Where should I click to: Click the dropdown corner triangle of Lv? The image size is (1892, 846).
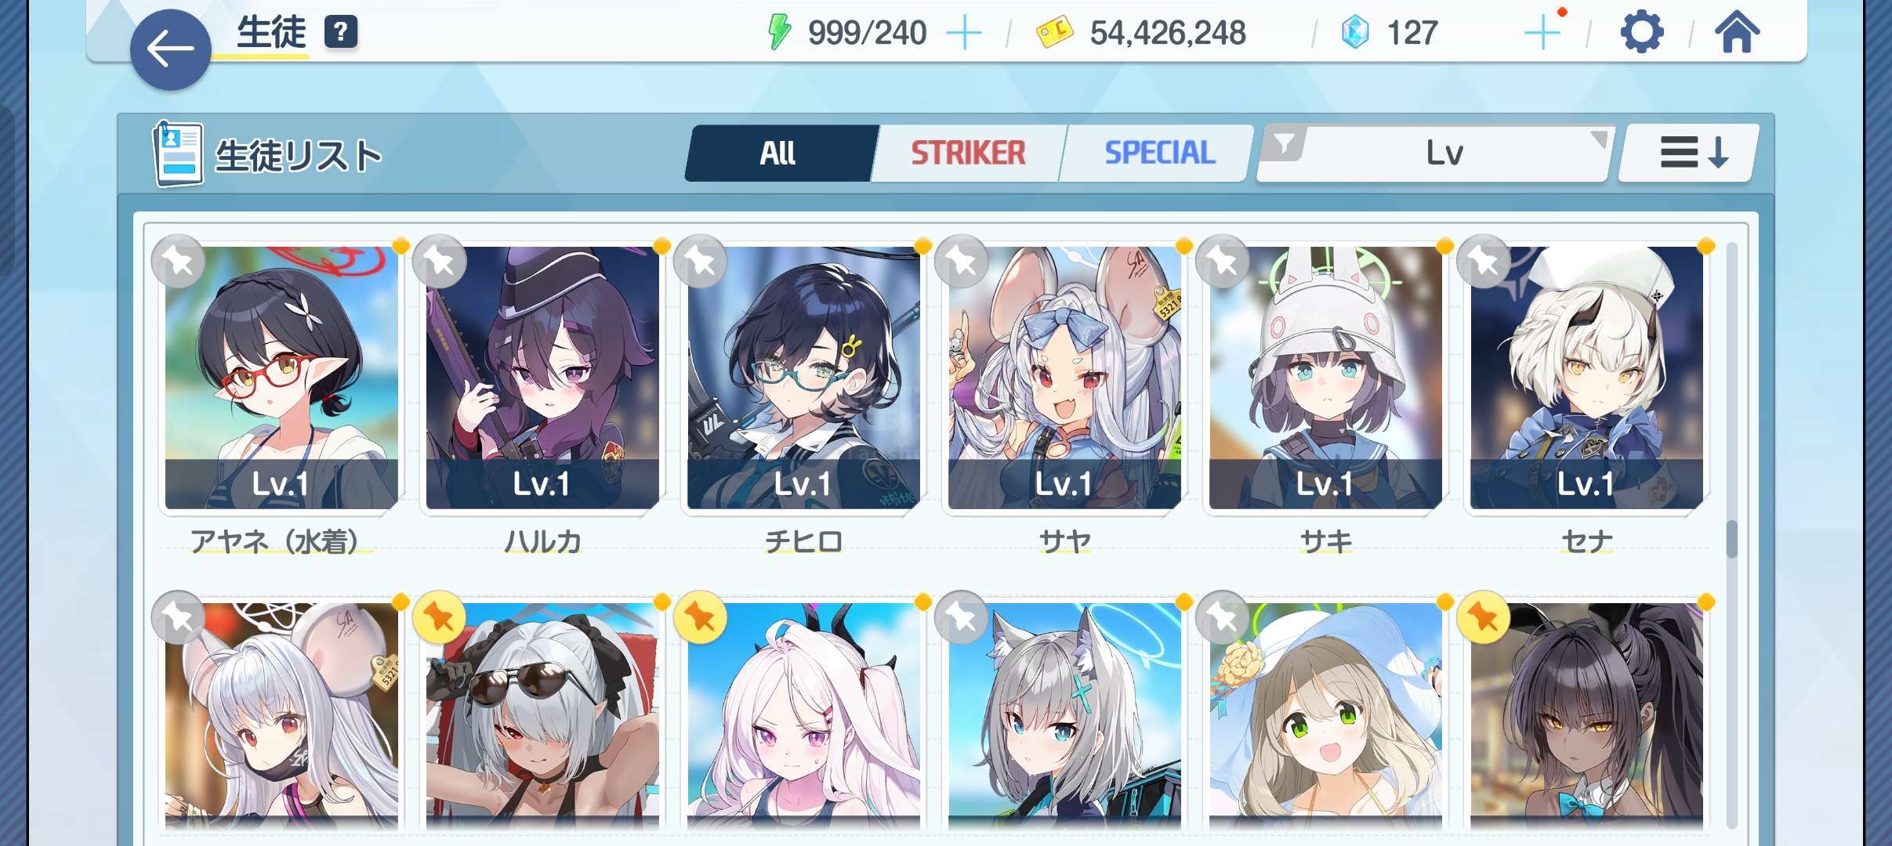tap(1599, 139)
